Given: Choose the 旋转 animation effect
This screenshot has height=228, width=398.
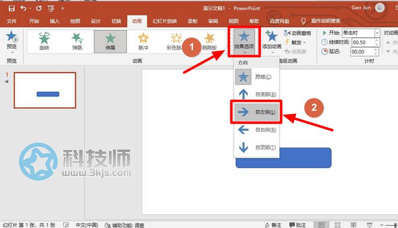Looking at the screenshot, I should click(44, 41).
